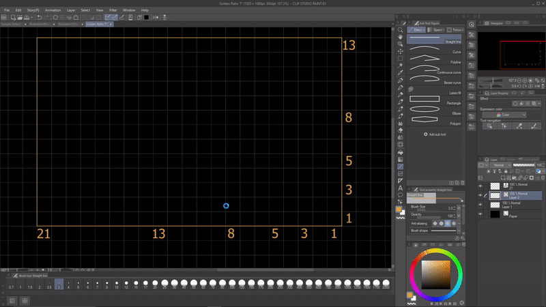Open the Expression color dropdown

tap(504, 115)
